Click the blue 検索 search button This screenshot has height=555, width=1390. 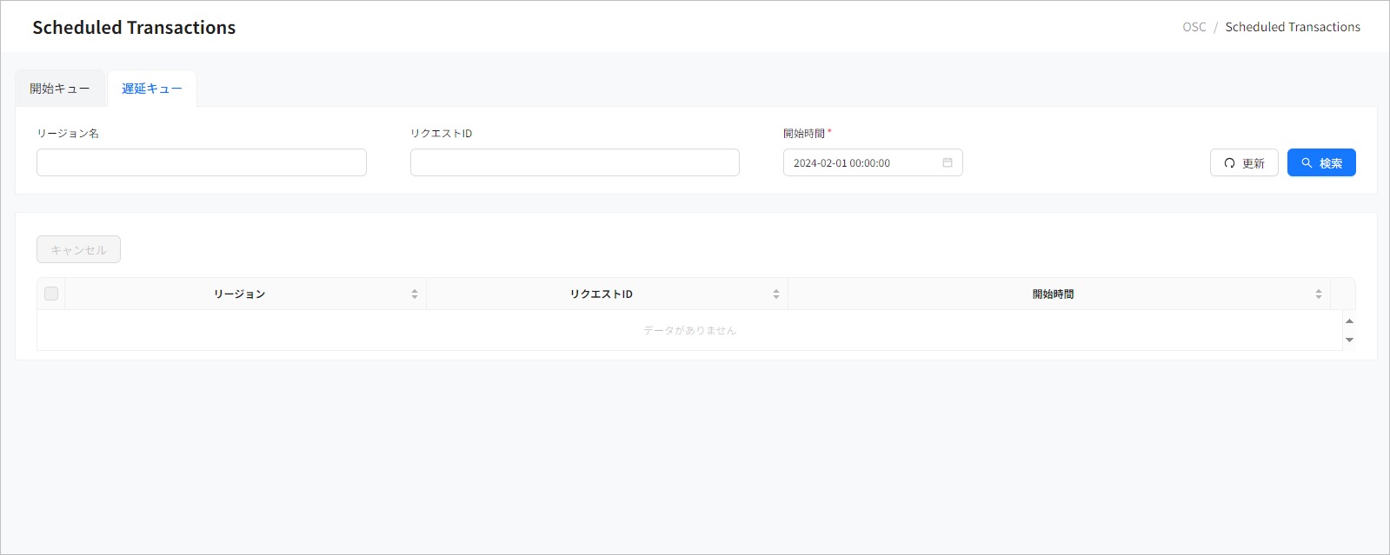pyautogui.click(x=1320, y=162)
